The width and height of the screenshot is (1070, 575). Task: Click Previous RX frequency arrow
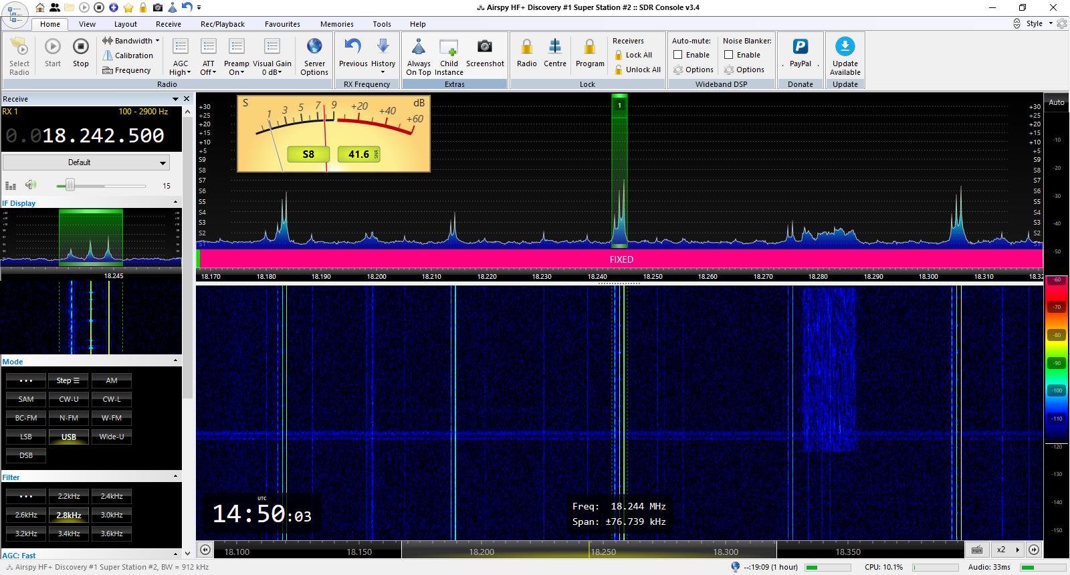[x=352, y=47]
